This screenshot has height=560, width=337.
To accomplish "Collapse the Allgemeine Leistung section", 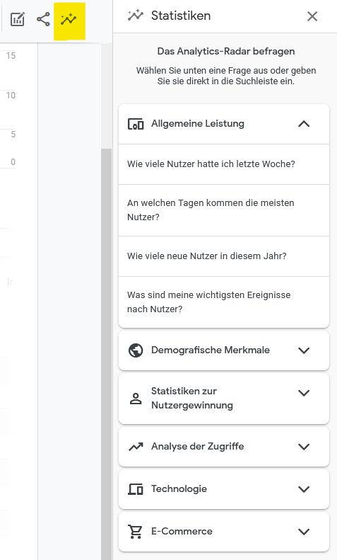I will click(x=304, y=124).
